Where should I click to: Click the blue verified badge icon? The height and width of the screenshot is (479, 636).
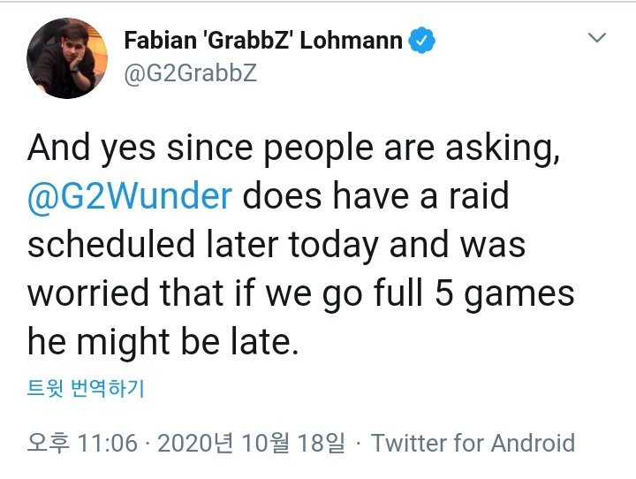(421, 40)
